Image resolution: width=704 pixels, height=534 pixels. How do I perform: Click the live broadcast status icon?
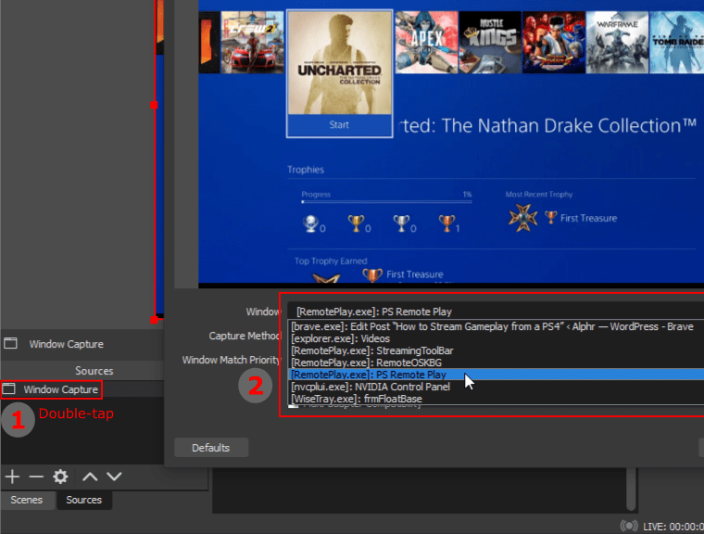point(629,526)
